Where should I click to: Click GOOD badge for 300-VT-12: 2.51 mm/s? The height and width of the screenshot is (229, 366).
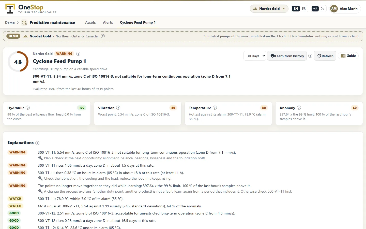coord(14,213)
